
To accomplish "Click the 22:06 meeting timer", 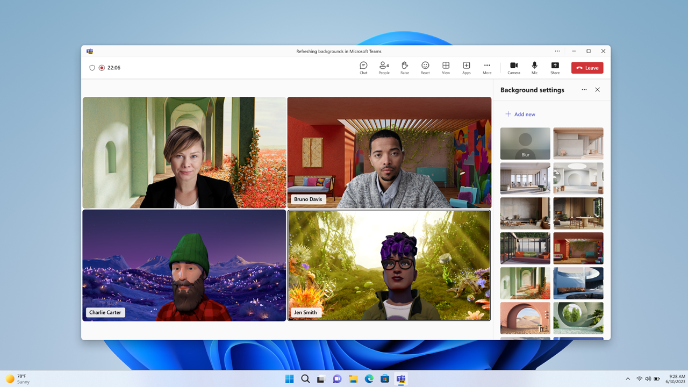I will point(114,68).
